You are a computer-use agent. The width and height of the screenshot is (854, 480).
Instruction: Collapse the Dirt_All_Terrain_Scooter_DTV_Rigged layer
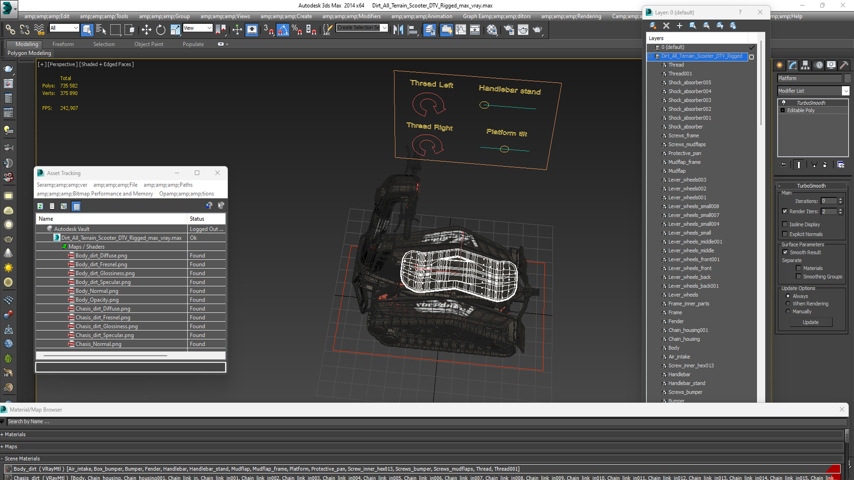(x=650, y=56)
